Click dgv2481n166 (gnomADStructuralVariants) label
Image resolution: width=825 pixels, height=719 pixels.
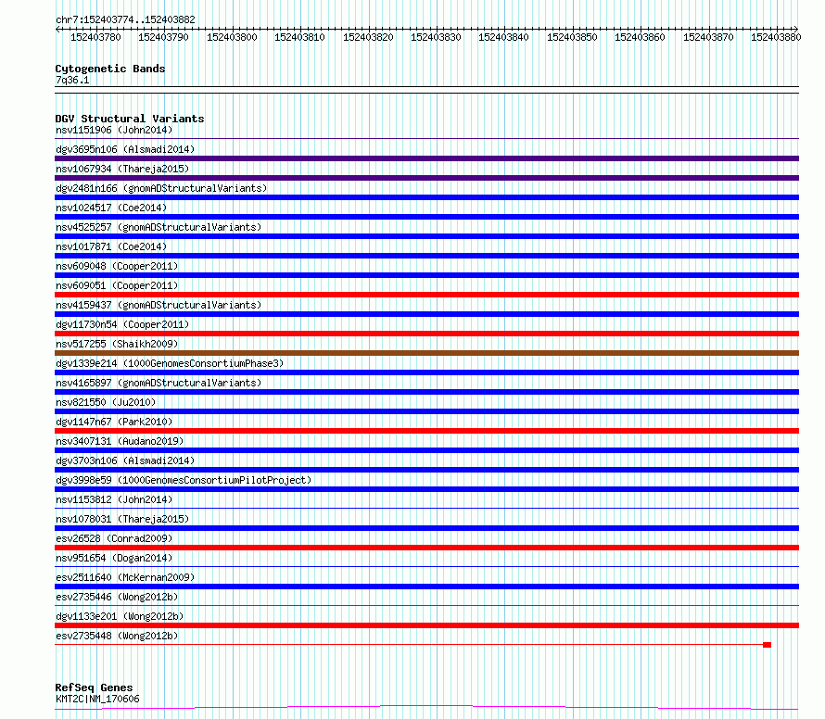click(161, 188)
